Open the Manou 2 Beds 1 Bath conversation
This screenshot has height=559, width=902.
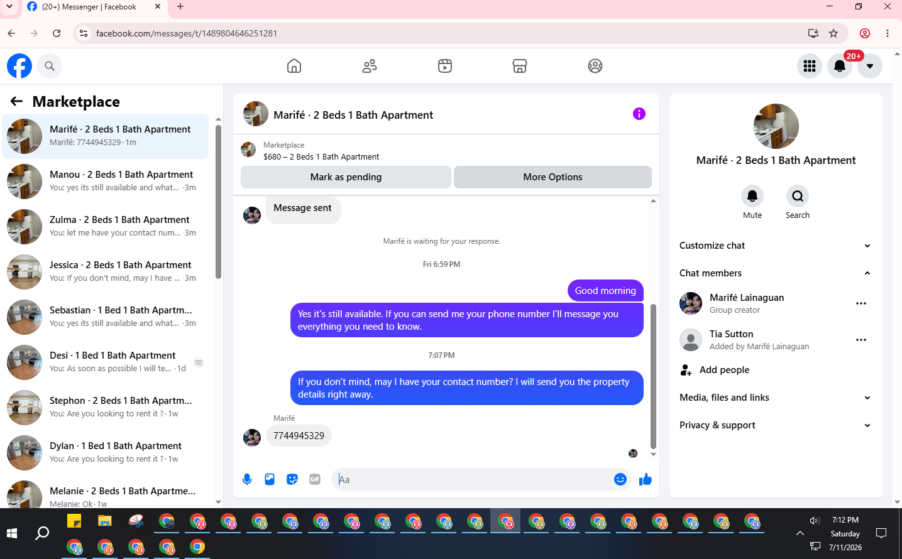coord(106,182)
